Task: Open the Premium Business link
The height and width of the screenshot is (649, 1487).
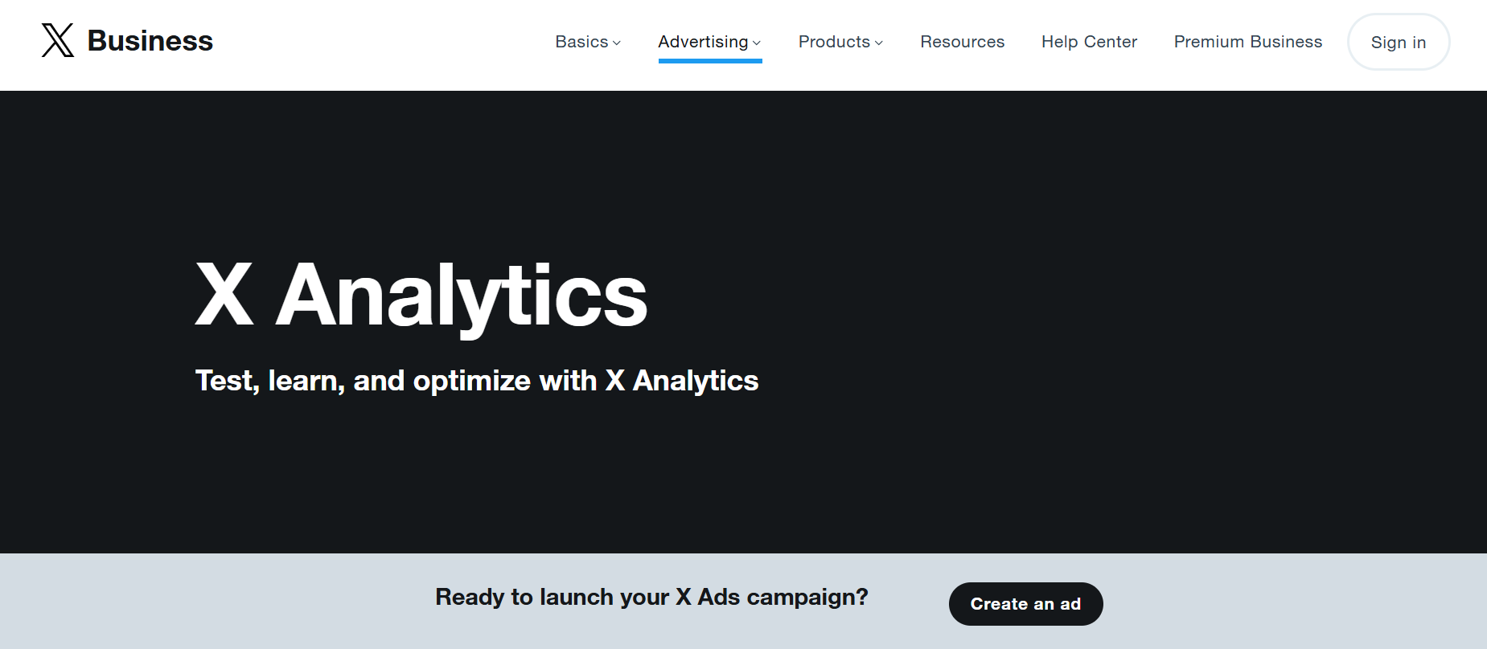Action: (x=1247, y=42)
